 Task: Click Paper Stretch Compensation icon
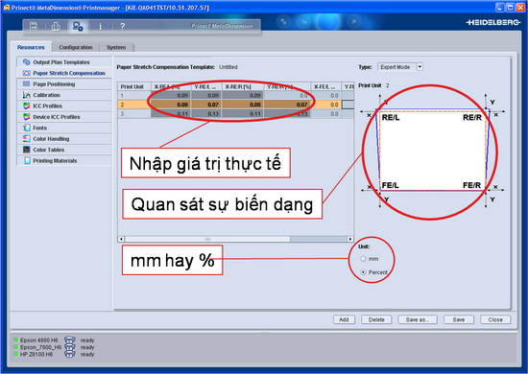click(26, 73)
